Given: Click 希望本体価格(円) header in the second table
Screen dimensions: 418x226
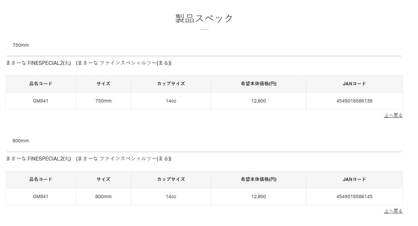Looking at the screenshot, I should (x=258, y=179).
